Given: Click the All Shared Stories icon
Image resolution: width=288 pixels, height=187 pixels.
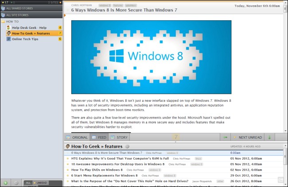Looking at the screenshot, I should click(3, 8).
